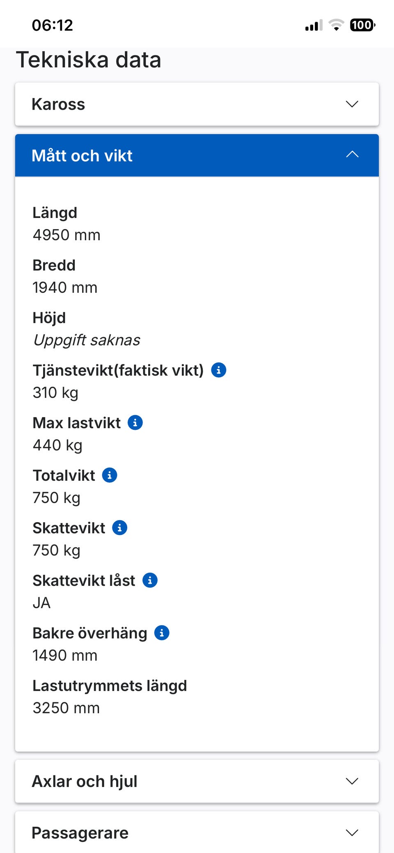The width and height of the screenshot is (394, 853).
Task: Expand the Kaross section chevron
Action: [x=352, y=104]
